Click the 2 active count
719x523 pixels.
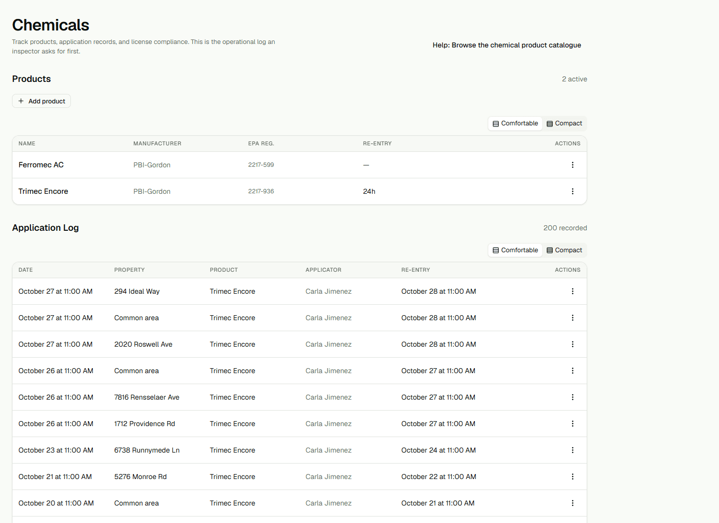pyautogui.click(x=574, y=79)
